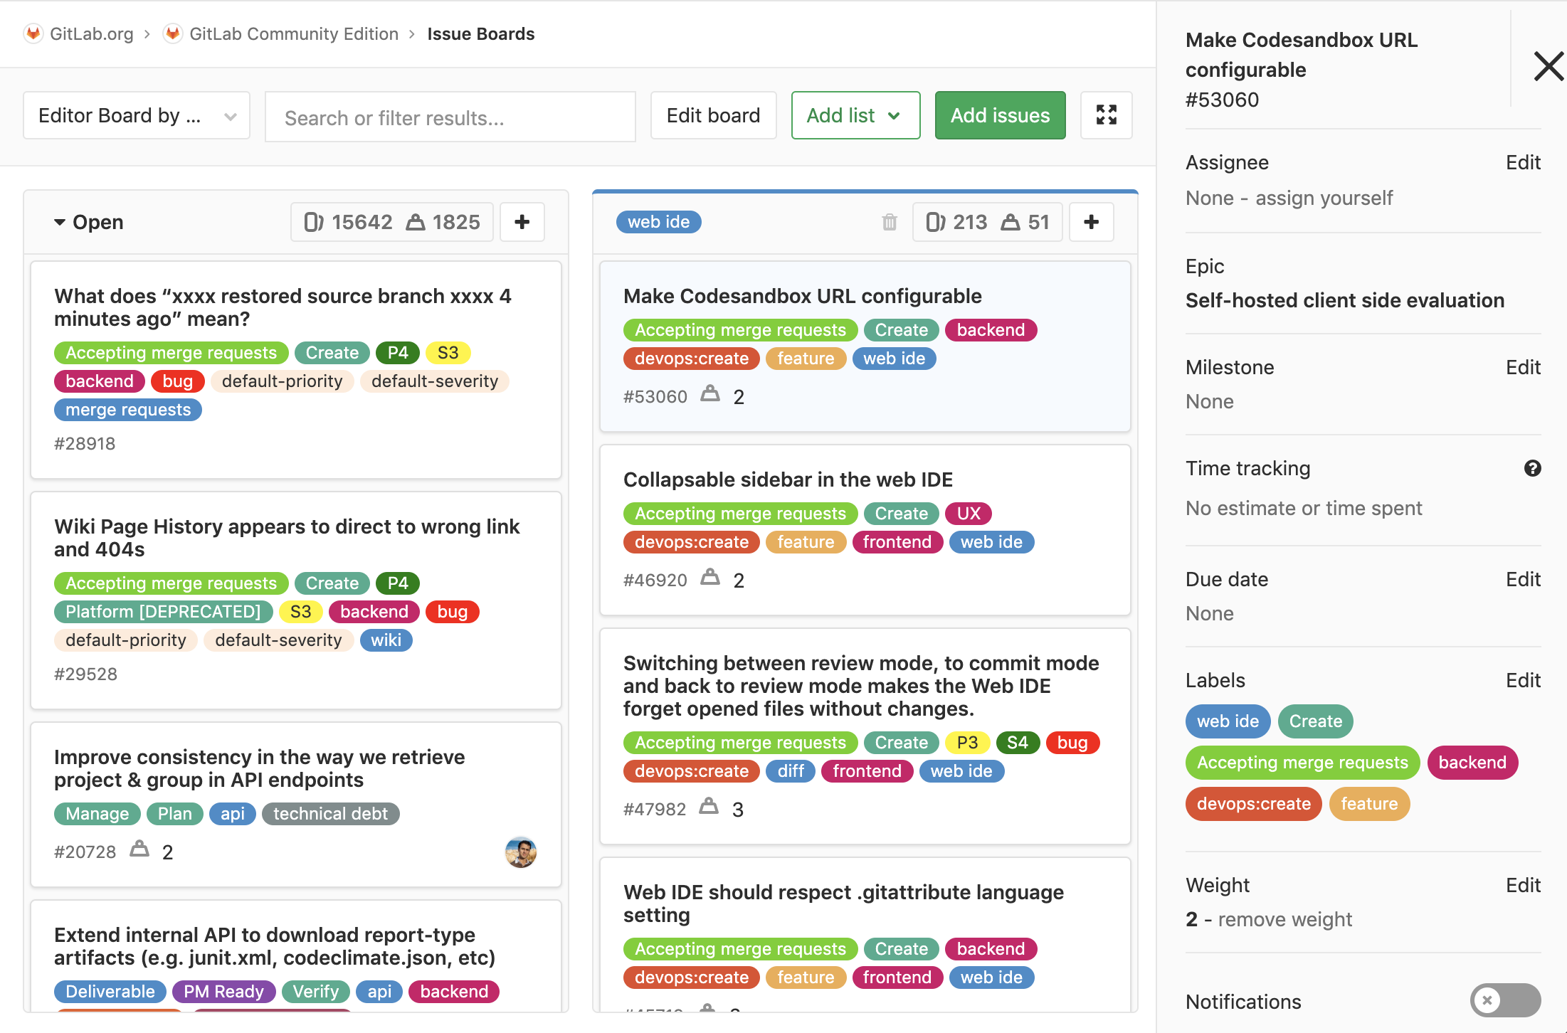Open Issue Boards menu item
This screenshot has height=1033, width=1567.
click(x=481, y=33)
